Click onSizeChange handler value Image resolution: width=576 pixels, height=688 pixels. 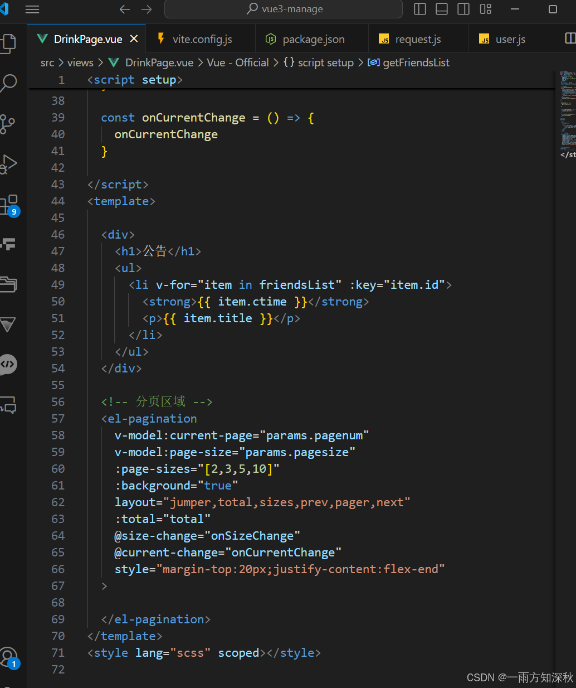252,536
